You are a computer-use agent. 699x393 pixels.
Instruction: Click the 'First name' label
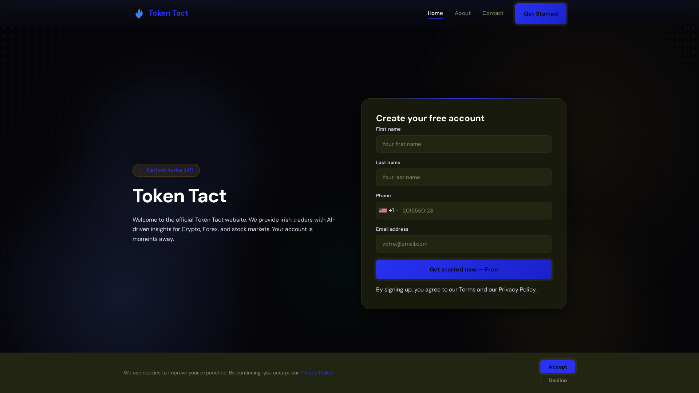tap(388, 129)
